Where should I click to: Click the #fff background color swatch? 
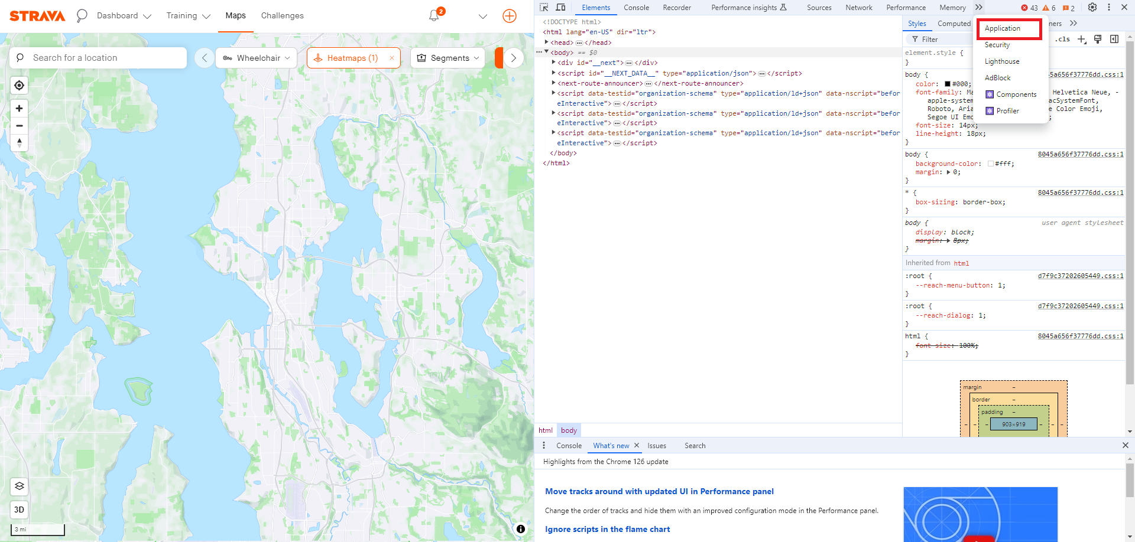coord(991,164)
